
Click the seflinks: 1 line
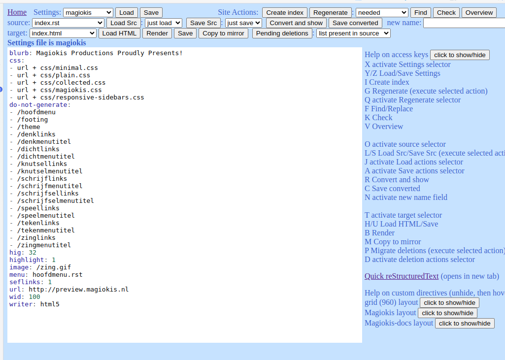[x=30, y=282]
